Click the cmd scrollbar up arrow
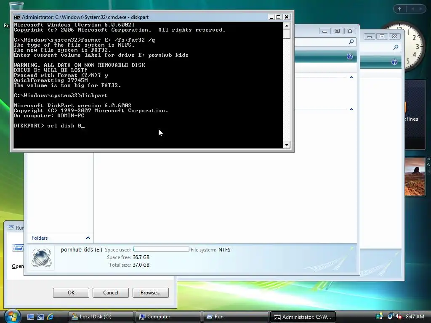431x323 pixels. 287,26
